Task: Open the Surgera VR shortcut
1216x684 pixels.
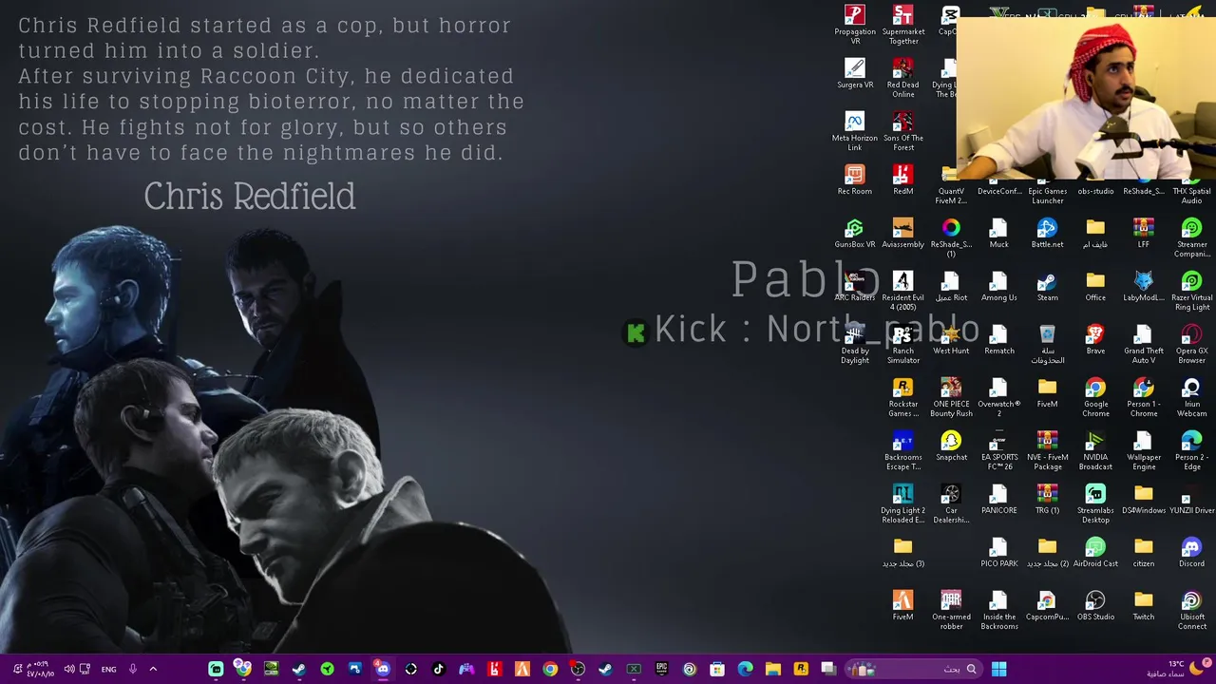Action: pos(855,73)
